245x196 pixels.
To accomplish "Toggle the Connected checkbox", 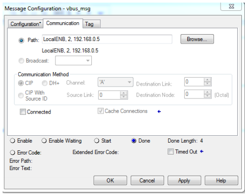I will (23, 112).
